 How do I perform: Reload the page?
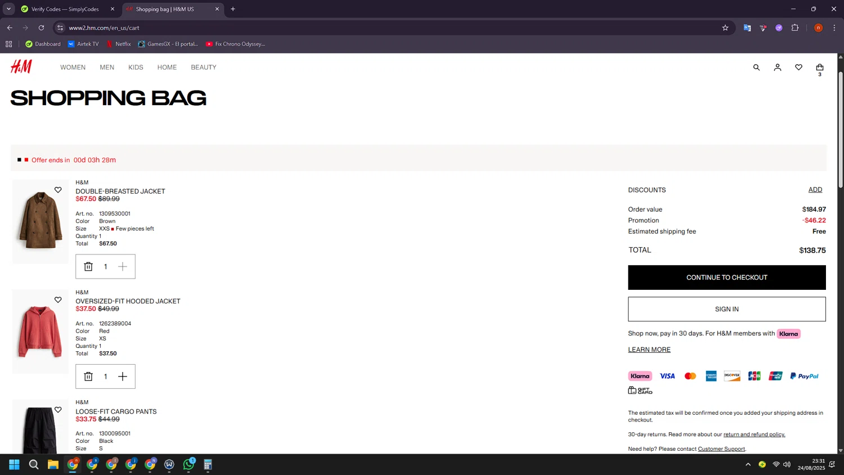[x=41, y=28]
